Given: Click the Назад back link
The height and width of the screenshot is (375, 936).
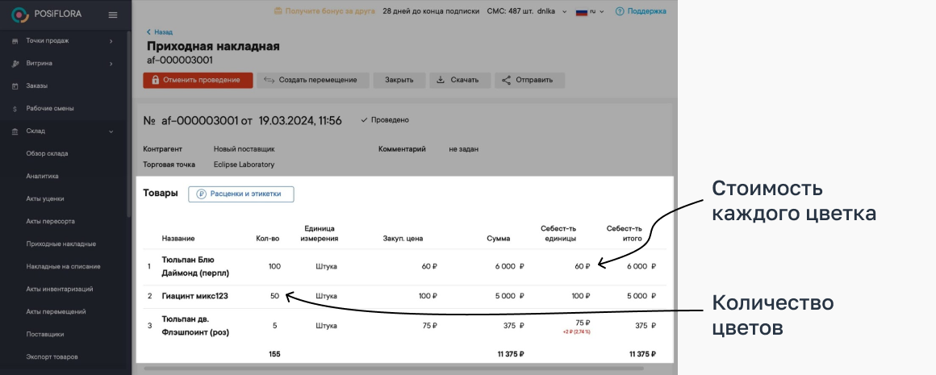Looking at the screenshot, I should coord(159,32).
